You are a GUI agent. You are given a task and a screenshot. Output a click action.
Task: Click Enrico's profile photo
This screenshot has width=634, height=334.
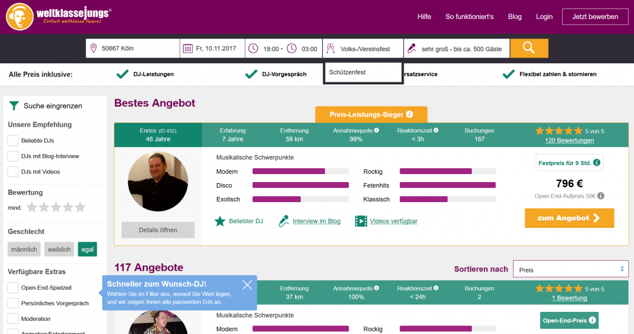[x=158, y=183]
